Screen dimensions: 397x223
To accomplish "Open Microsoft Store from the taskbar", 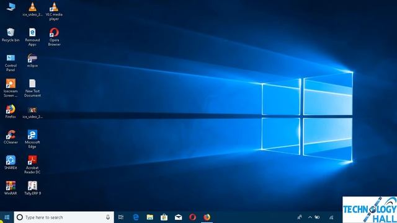I will pos(164,217).
